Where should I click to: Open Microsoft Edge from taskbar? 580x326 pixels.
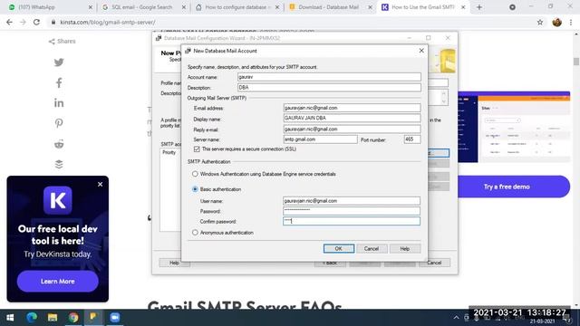(x=32, y=318)
